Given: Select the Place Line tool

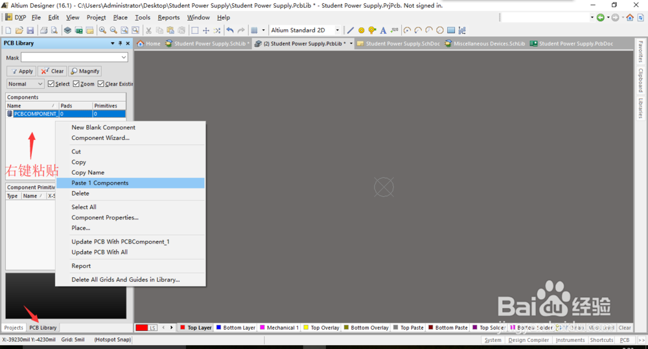Looking at the screenshot, I should pos(351,30).
